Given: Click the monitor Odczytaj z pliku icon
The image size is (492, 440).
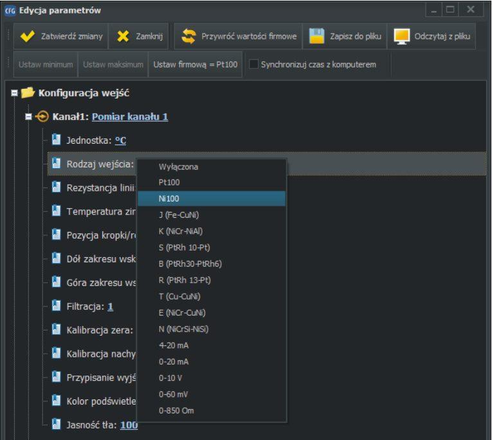Looking at the screenshot, I should pyautogui.click(x=401, y=37).
